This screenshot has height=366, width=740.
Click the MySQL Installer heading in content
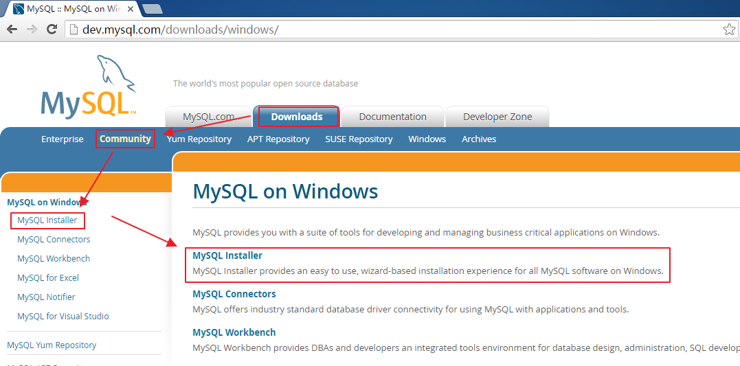click(227, 255)
